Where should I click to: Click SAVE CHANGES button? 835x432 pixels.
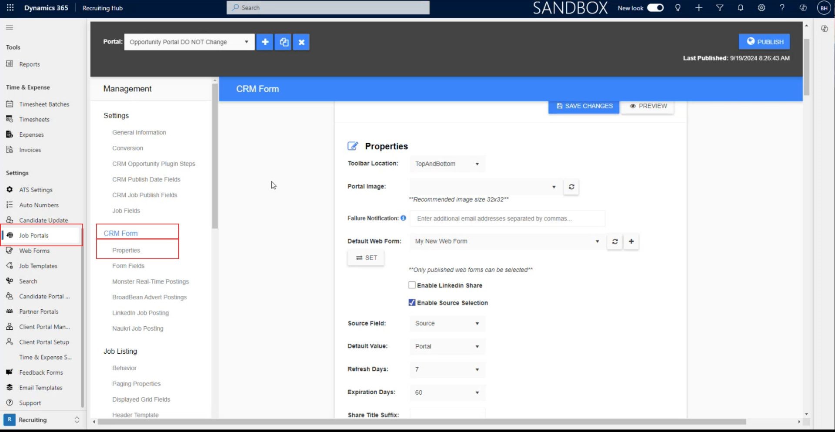[584, 106]
